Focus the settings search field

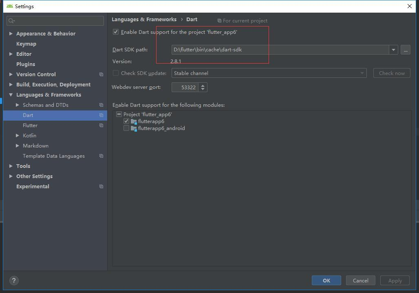pyautogui.click(x=55, y=20)
